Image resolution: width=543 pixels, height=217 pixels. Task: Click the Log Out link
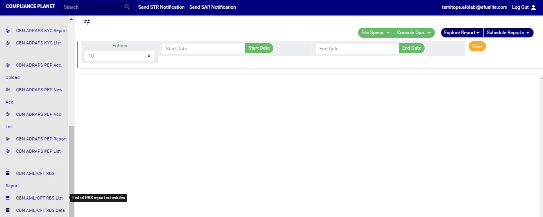pyautogui.click(x=520, y=7)
